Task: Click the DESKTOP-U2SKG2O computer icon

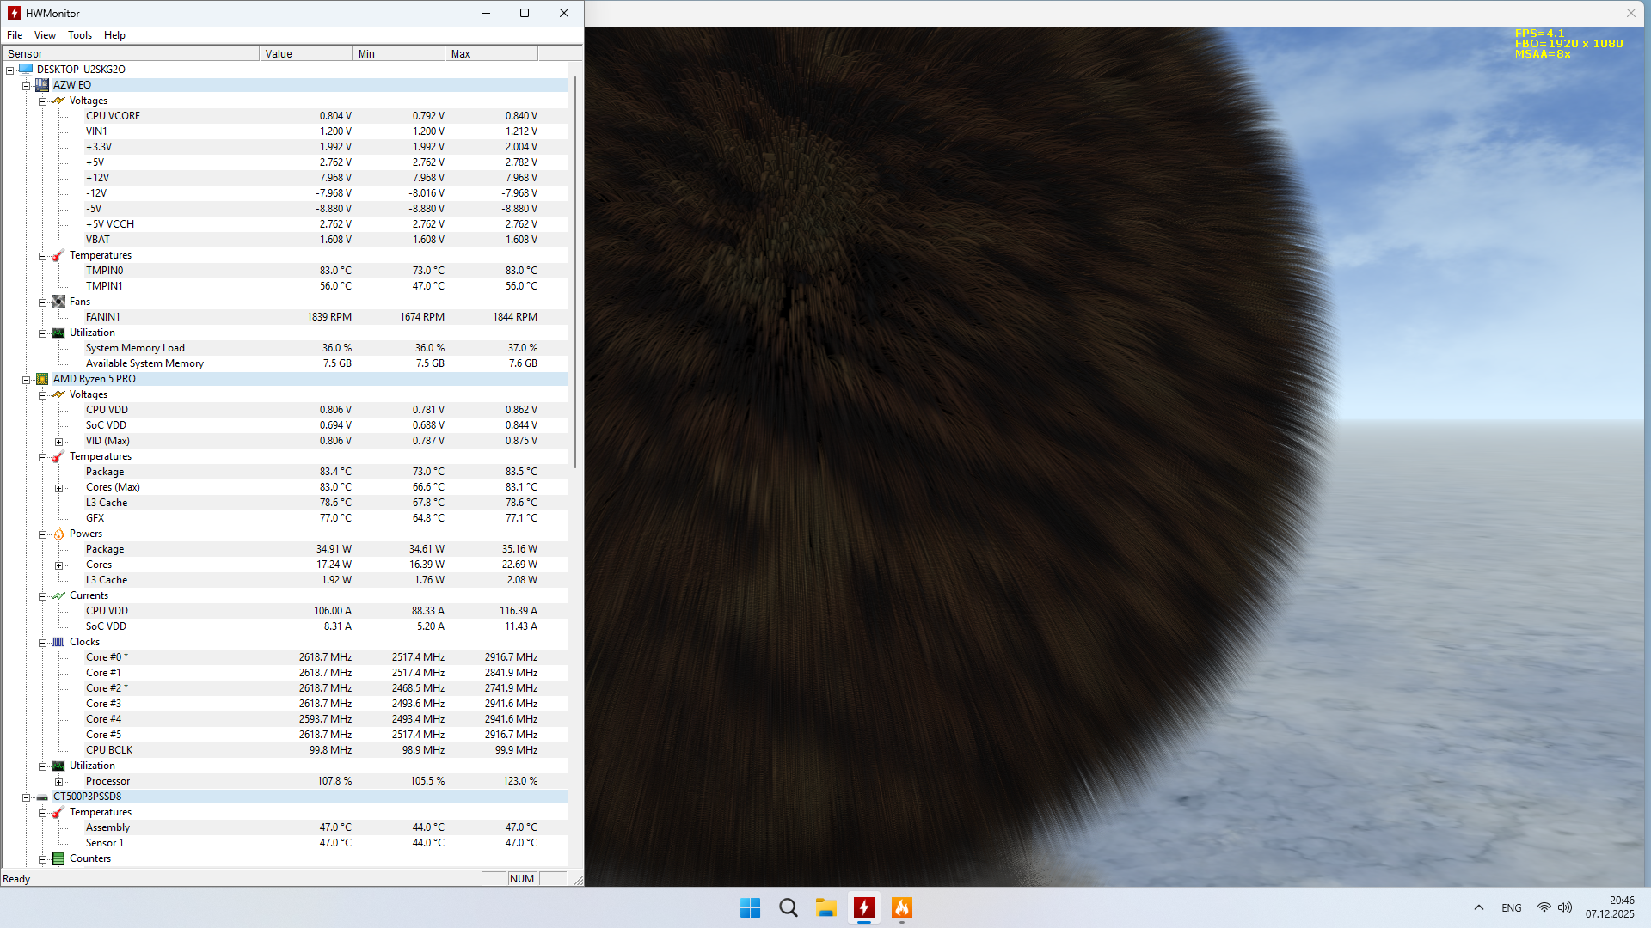Action: click(26, 70)
